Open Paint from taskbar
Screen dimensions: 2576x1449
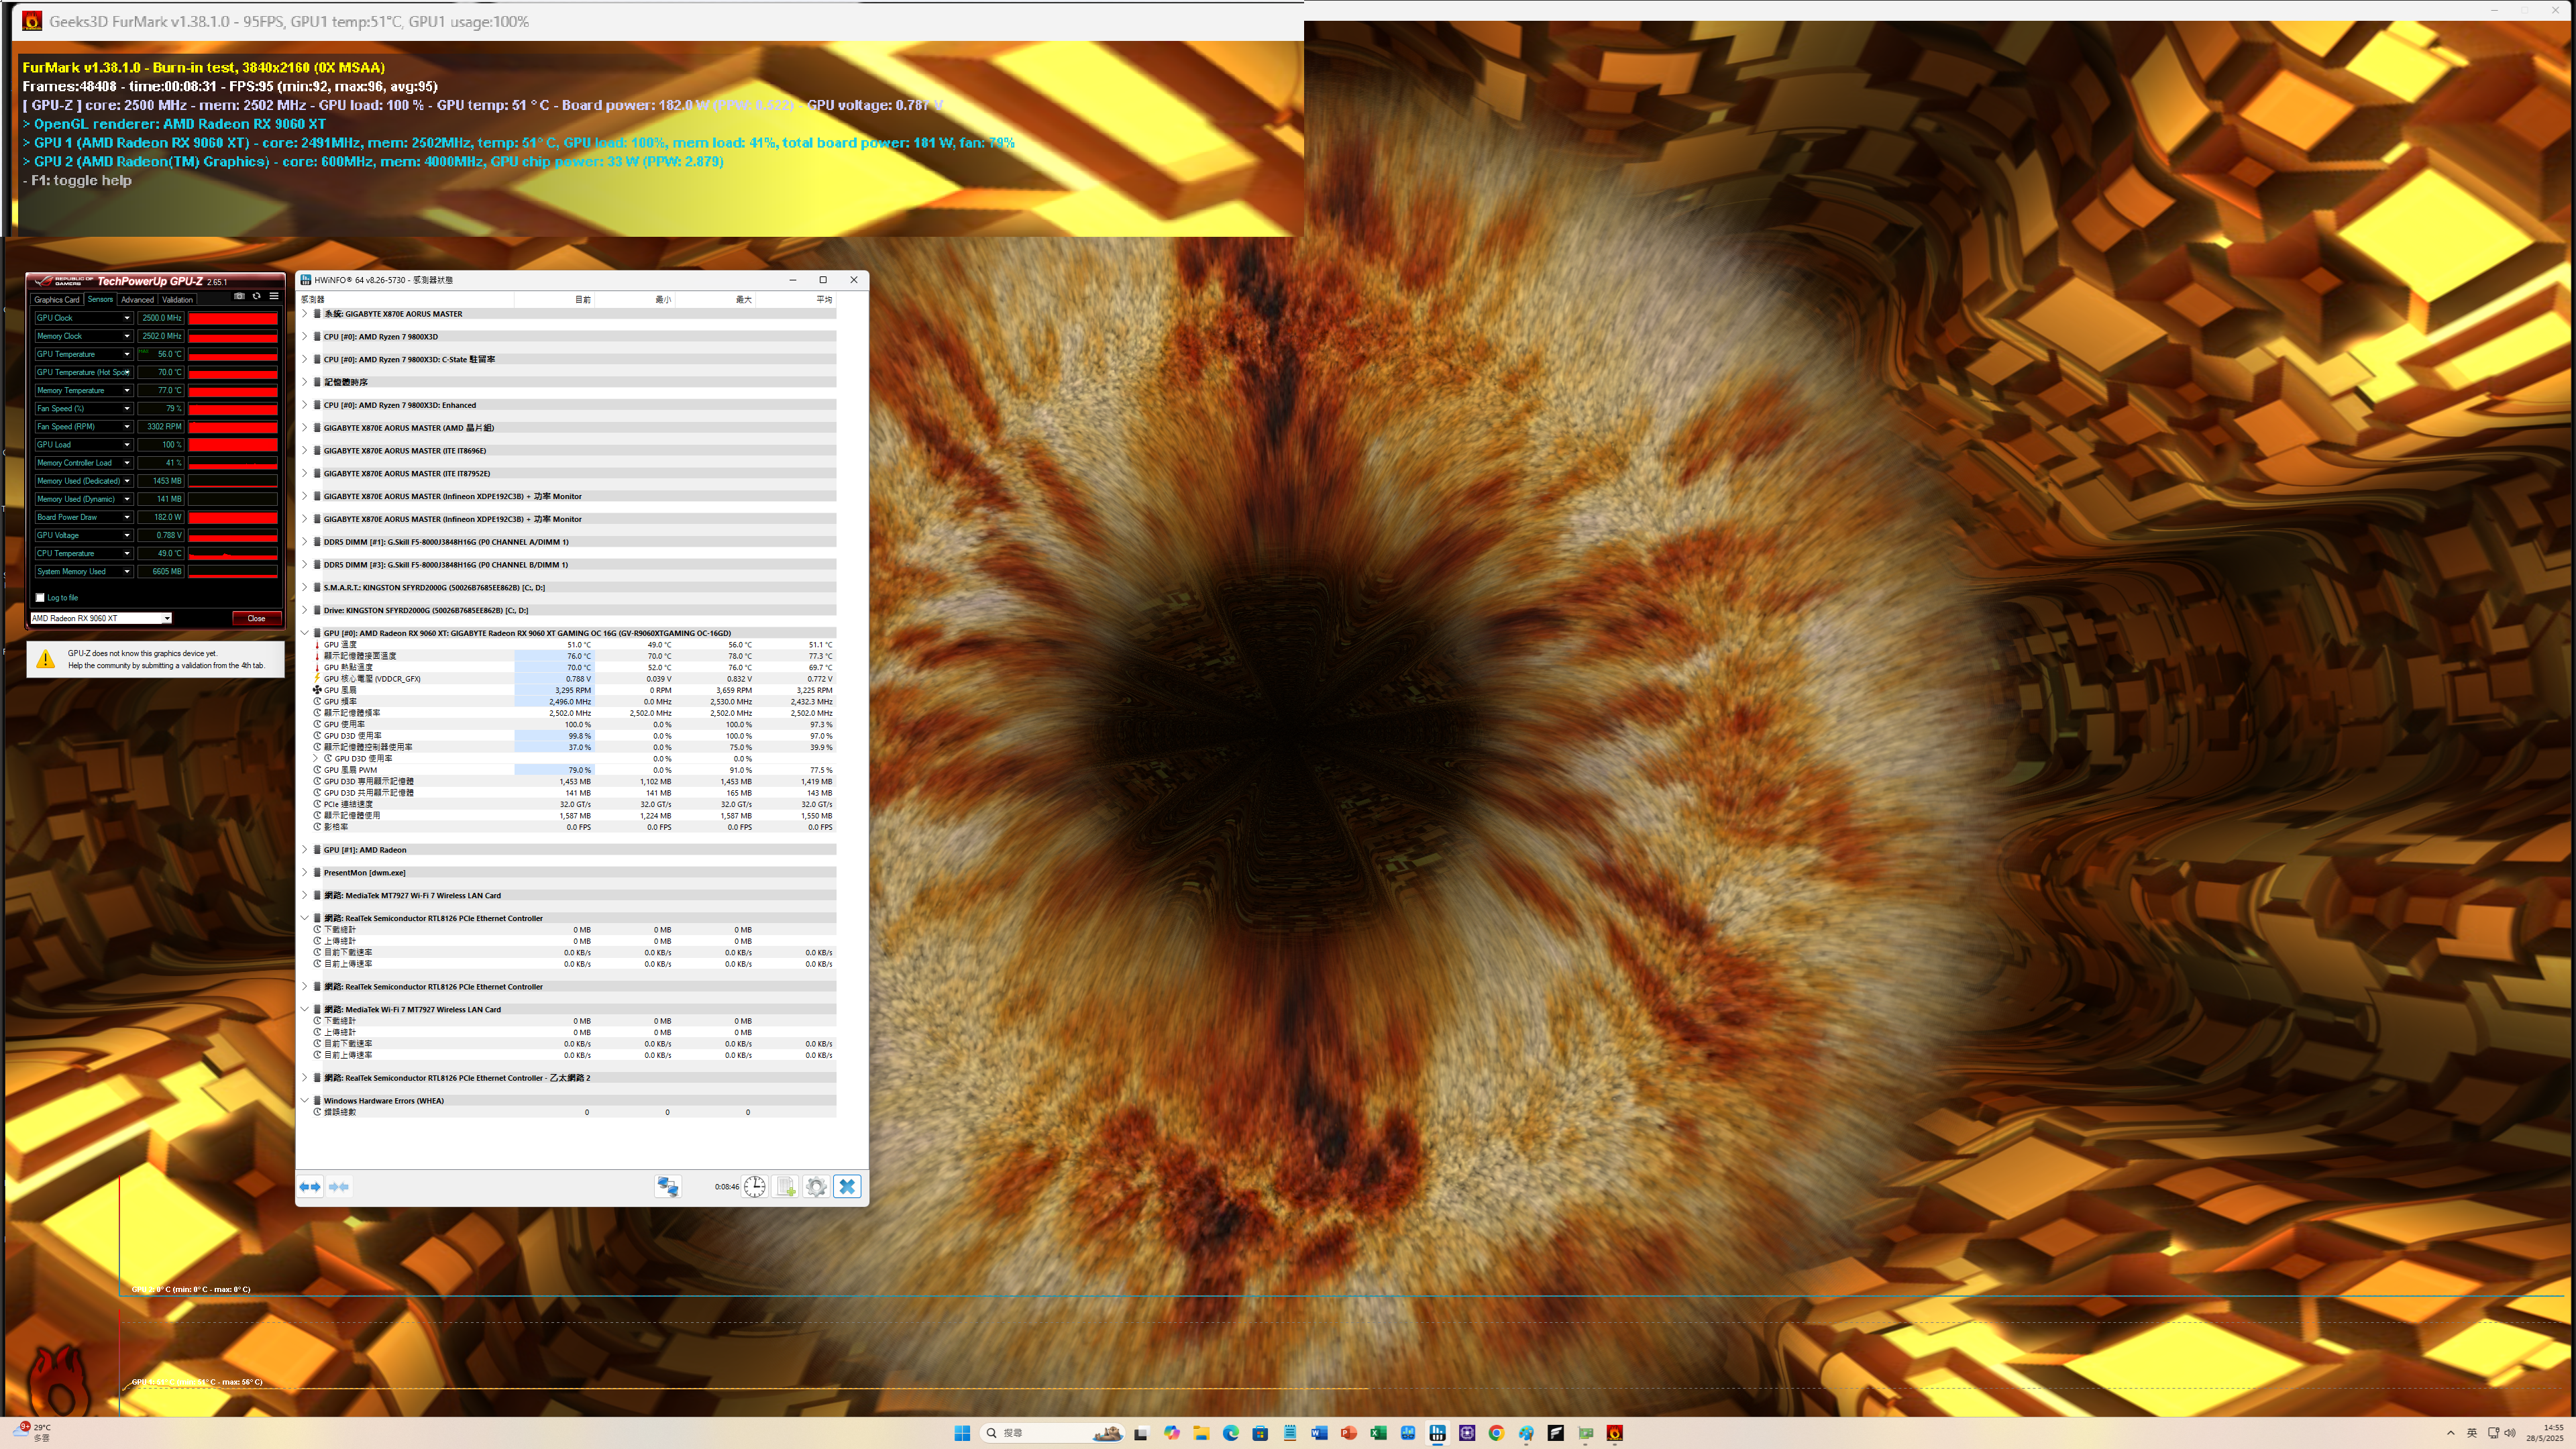1526,1433
